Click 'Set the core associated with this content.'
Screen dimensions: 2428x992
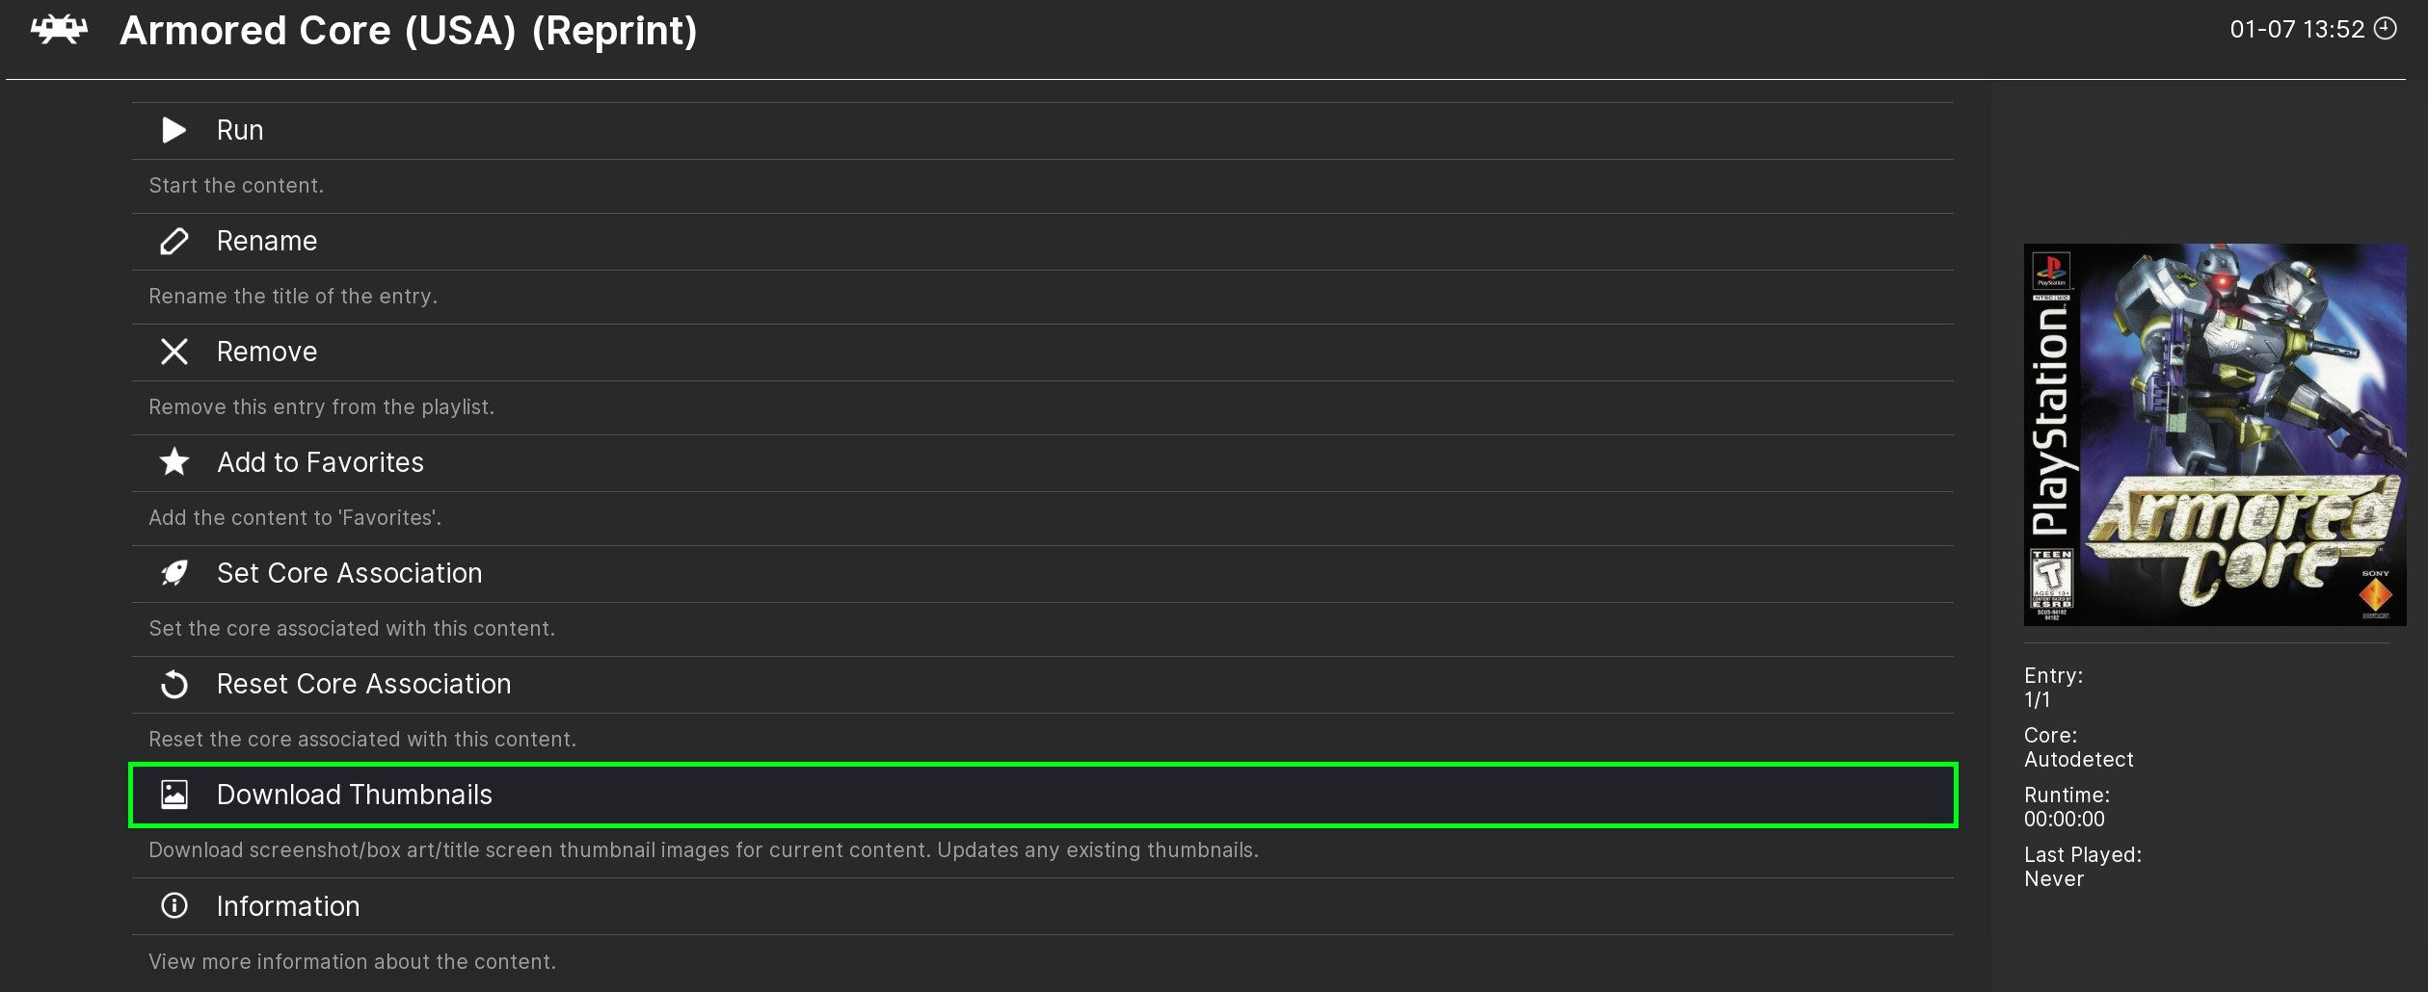[x=352, y=629]
